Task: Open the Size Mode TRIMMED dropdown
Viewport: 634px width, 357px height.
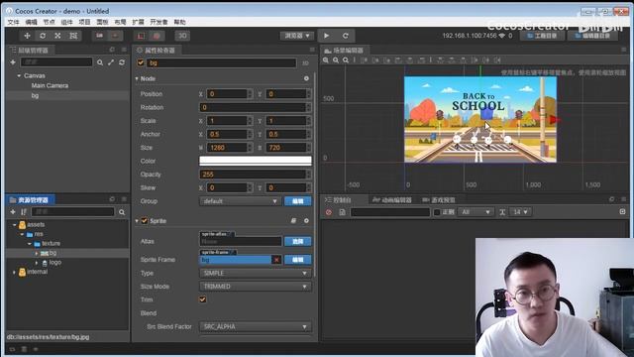Action: [x=256, y=287]
